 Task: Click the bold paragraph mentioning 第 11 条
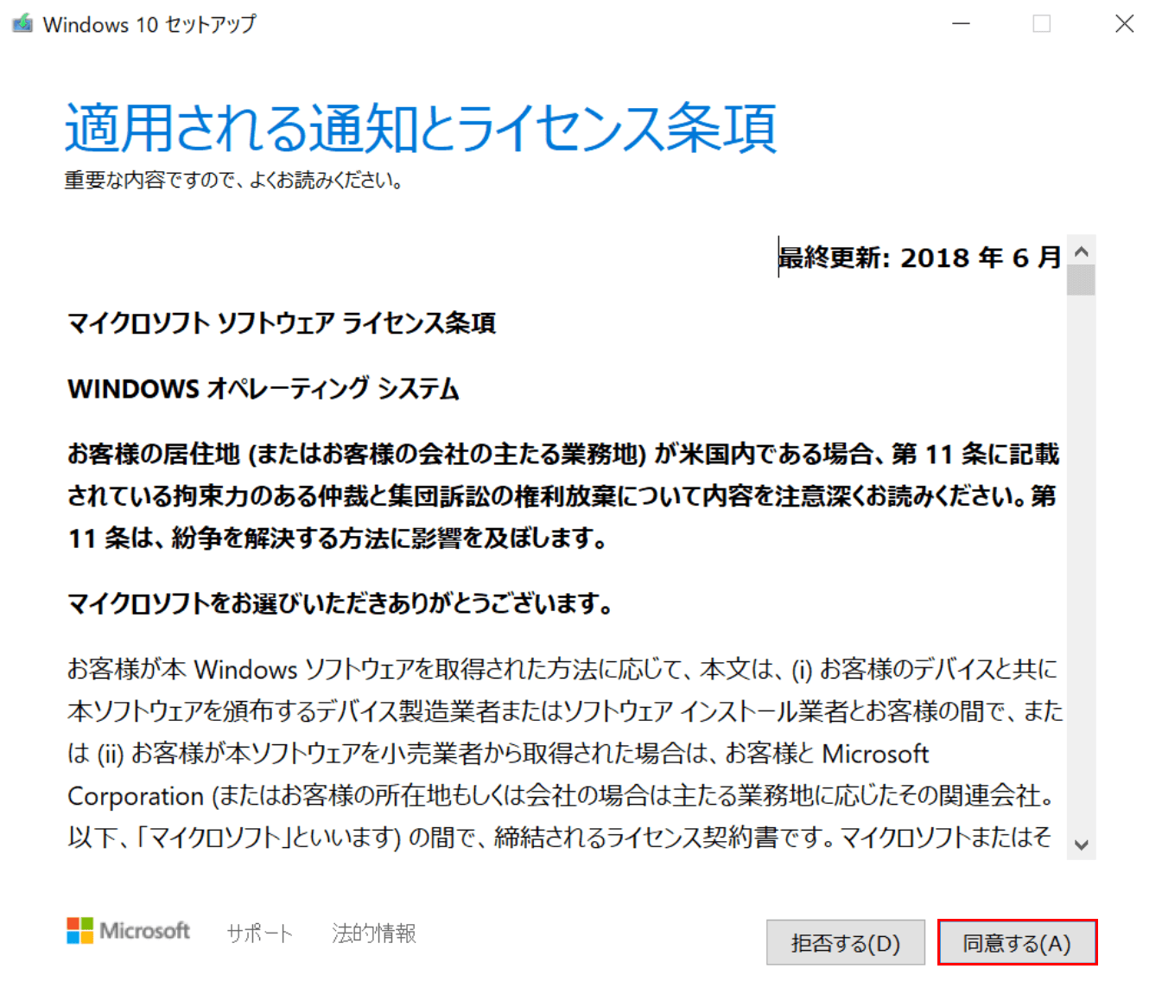[x=562, y=496]
